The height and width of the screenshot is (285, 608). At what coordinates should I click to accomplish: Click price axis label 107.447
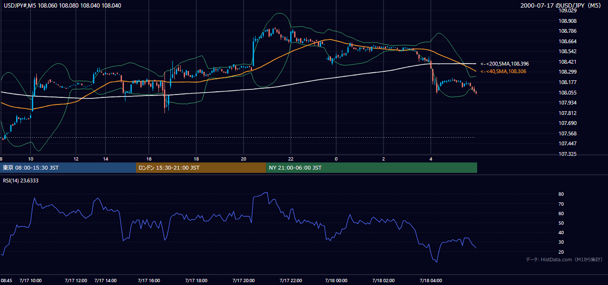tap(568, 143)
